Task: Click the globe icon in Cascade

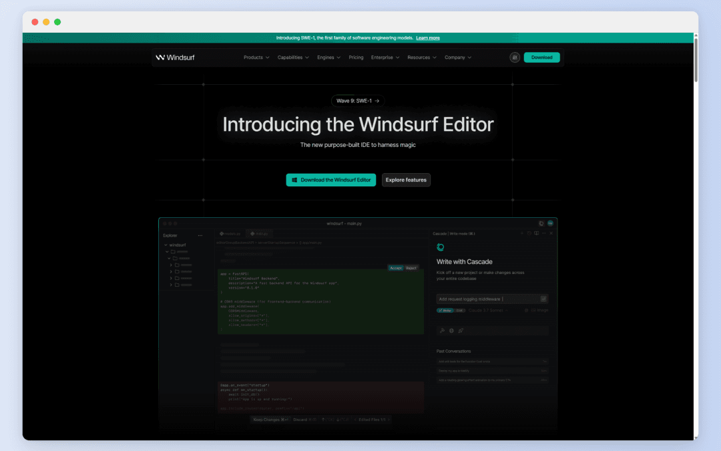Action: coord(451,331)
